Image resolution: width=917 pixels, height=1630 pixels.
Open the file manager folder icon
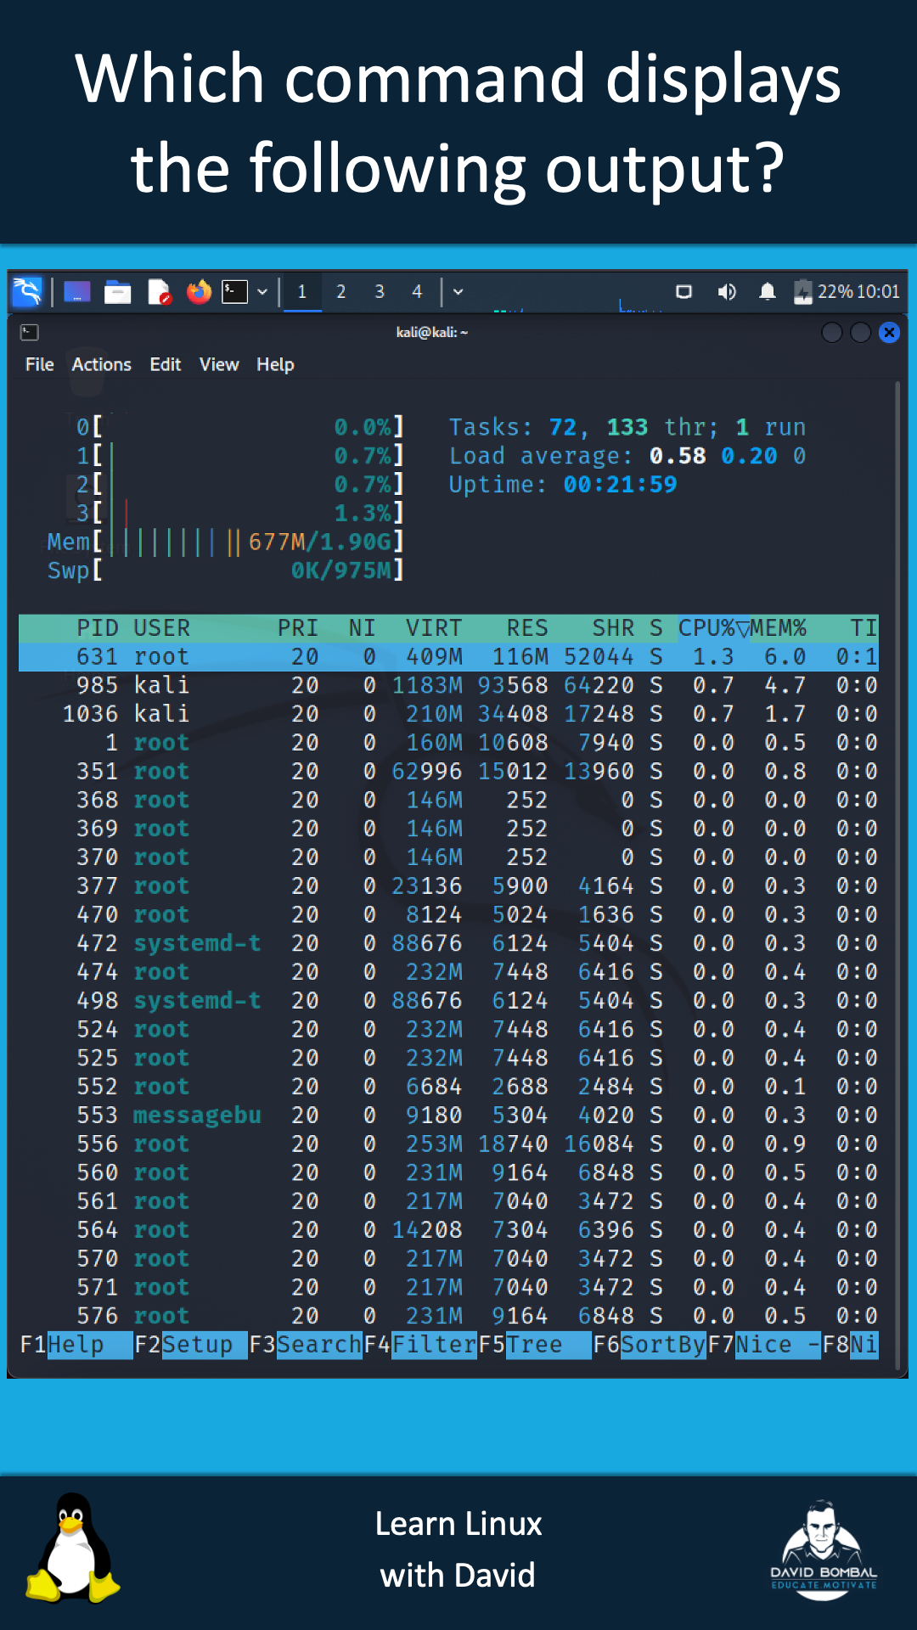(x=117, y=292)
